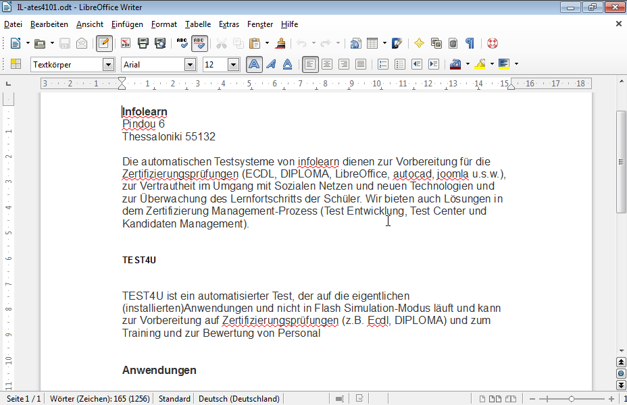Apply paragraph background color
Viewport: 627px width, 405px height.
tap(504, 64)
